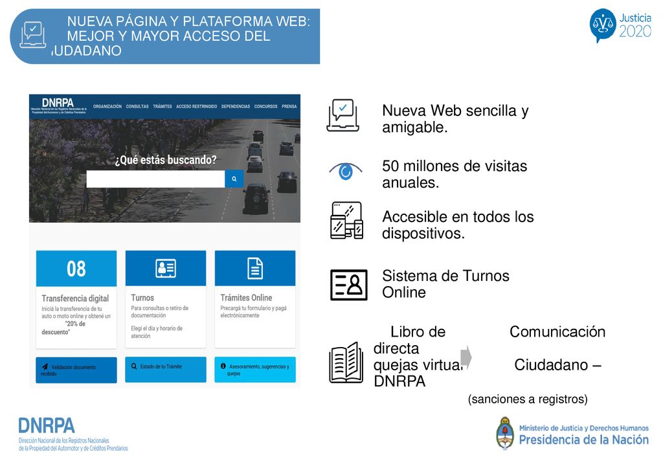Click the Trámites Online document icon tile
663x459 pixels.
(255, 269)
